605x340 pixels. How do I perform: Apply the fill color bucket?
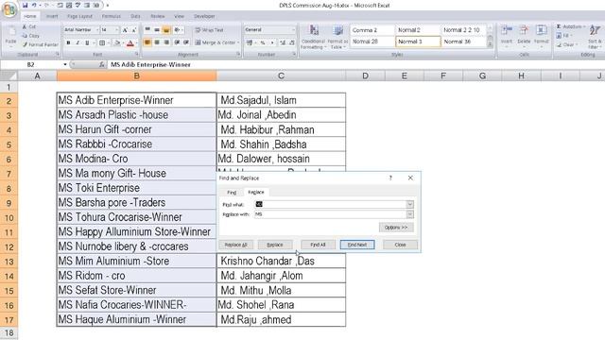pos(117,42)
